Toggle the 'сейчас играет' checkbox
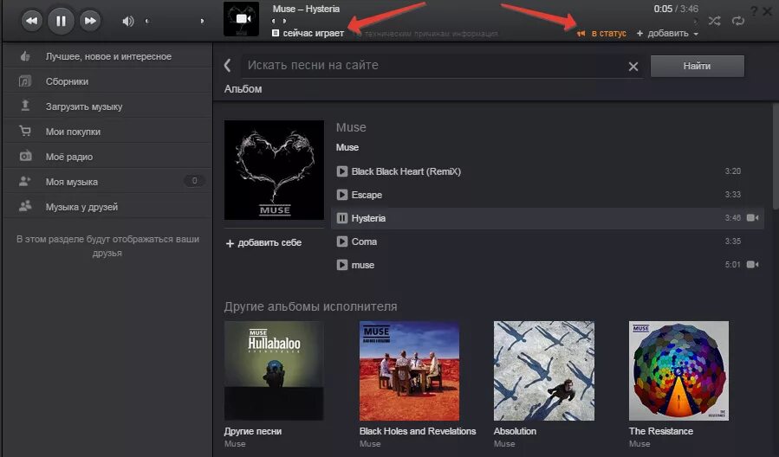Viewport: 779px width, 457px height. 276,33
